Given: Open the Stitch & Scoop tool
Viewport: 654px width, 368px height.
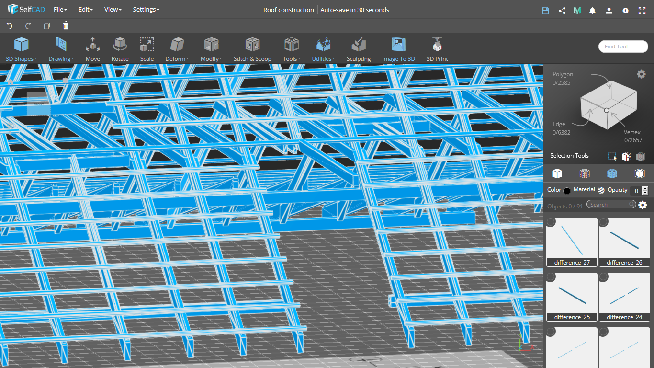Looking at the screenshot, I should 252,49.
